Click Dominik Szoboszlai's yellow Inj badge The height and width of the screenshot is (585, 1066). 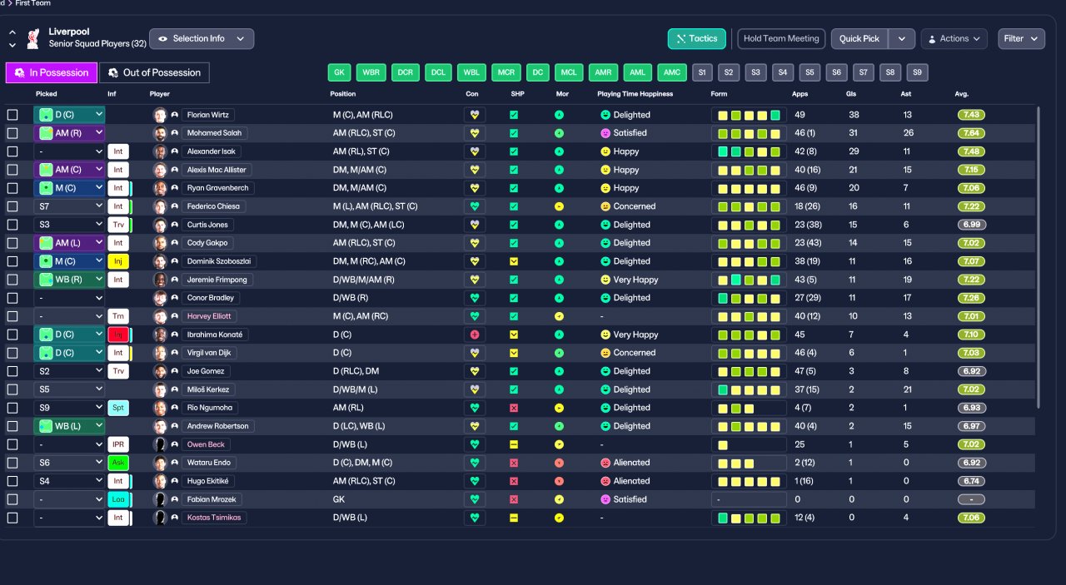[118, 261]
